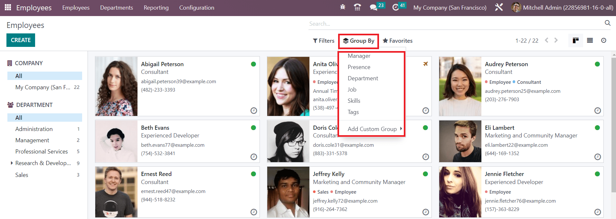616x219 pixels.
Task: Select Administration department filter
Action: pyautogui.click(x=34, y=129)
